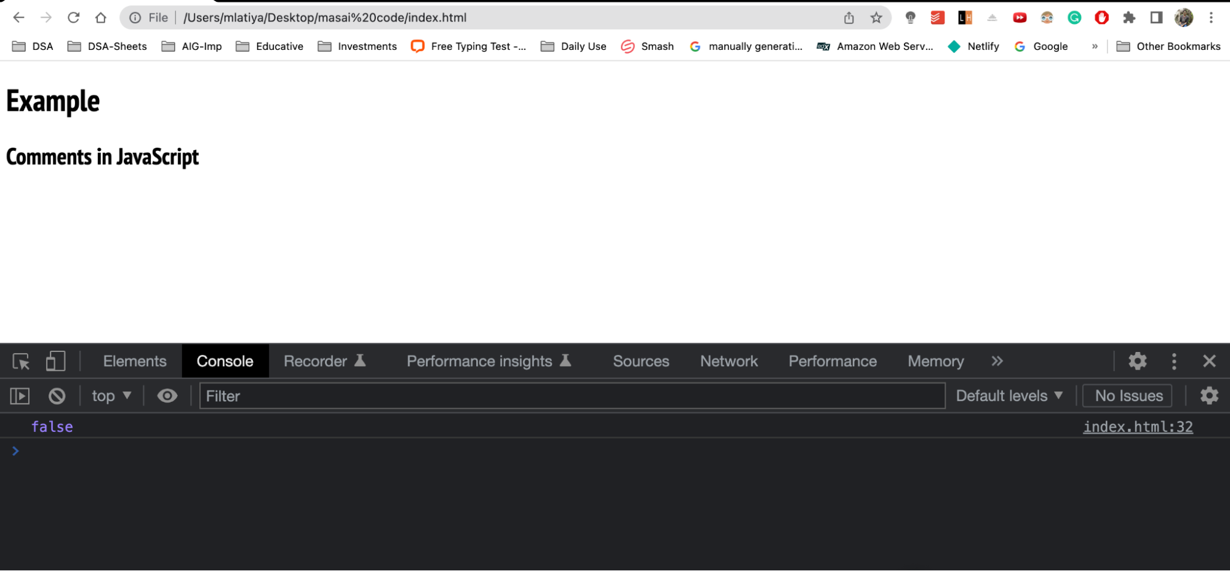The height and width of the screenshot is (571, 1230).
Task: Click the No Issues button
Action: tap(1128, 396)
